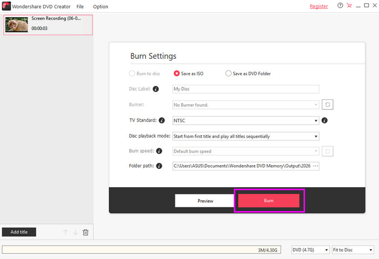Click the Add title button
The width and height of the screenshot is (379, 259).
[x=19, y=232]
